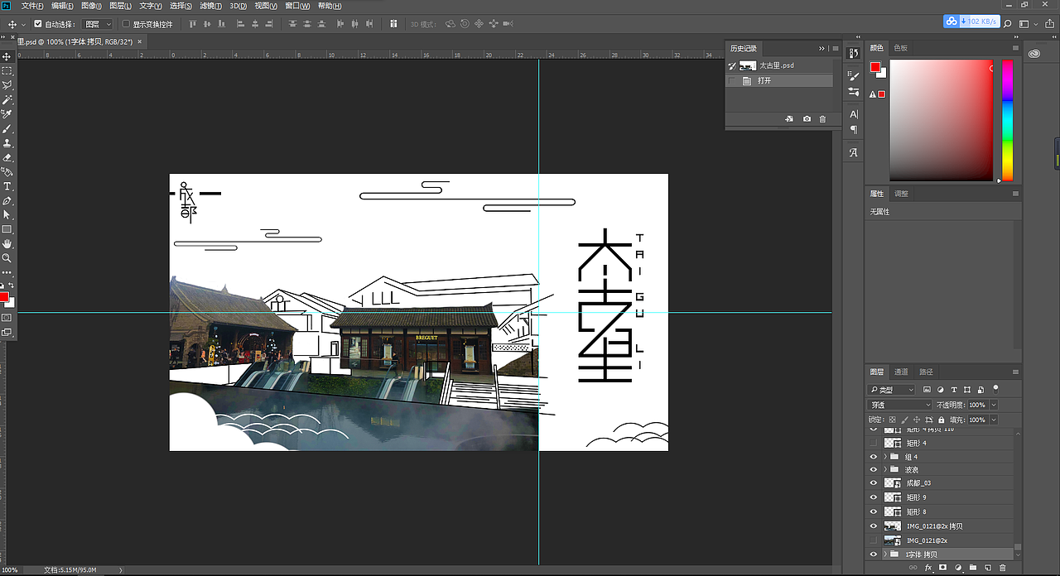The width and height of the screenshot is (1060, 576).
Task: Open the auto-select 图层 dropdown
Action: pos(98,24)
